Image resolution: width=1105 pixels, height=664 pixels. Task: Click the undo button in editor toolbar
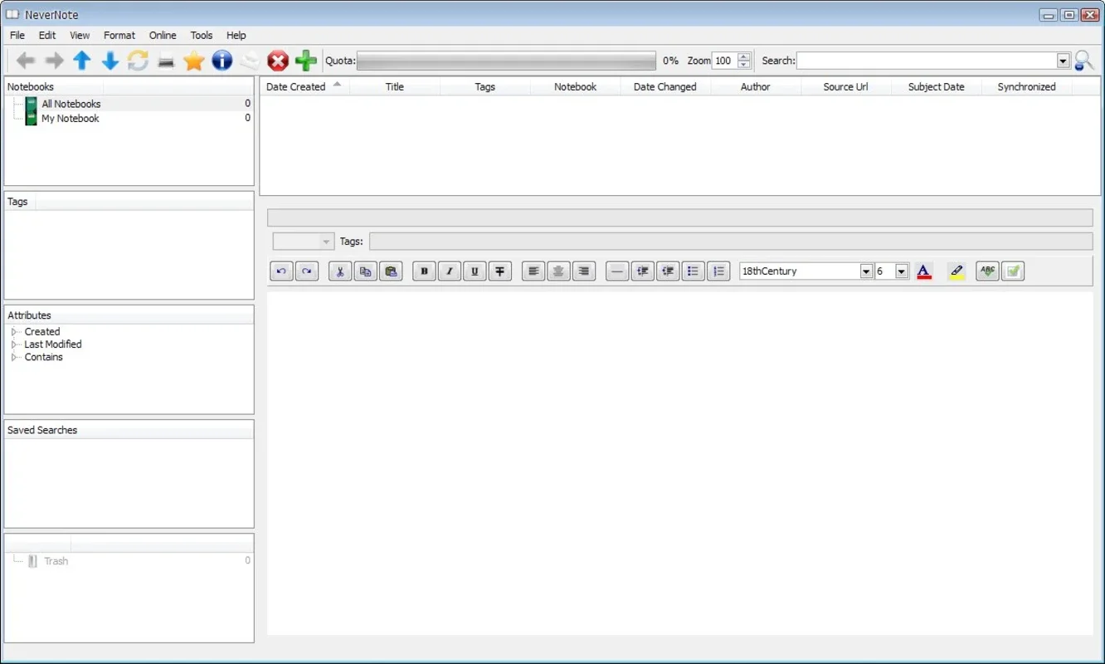282,271
